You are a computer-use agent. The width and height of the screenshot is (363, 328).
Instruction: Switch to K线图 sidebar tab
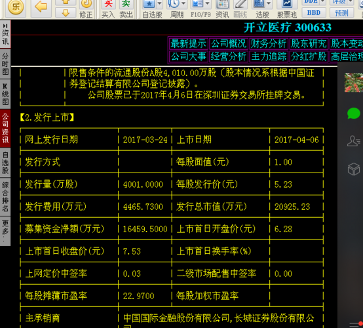tap(5, 94)
